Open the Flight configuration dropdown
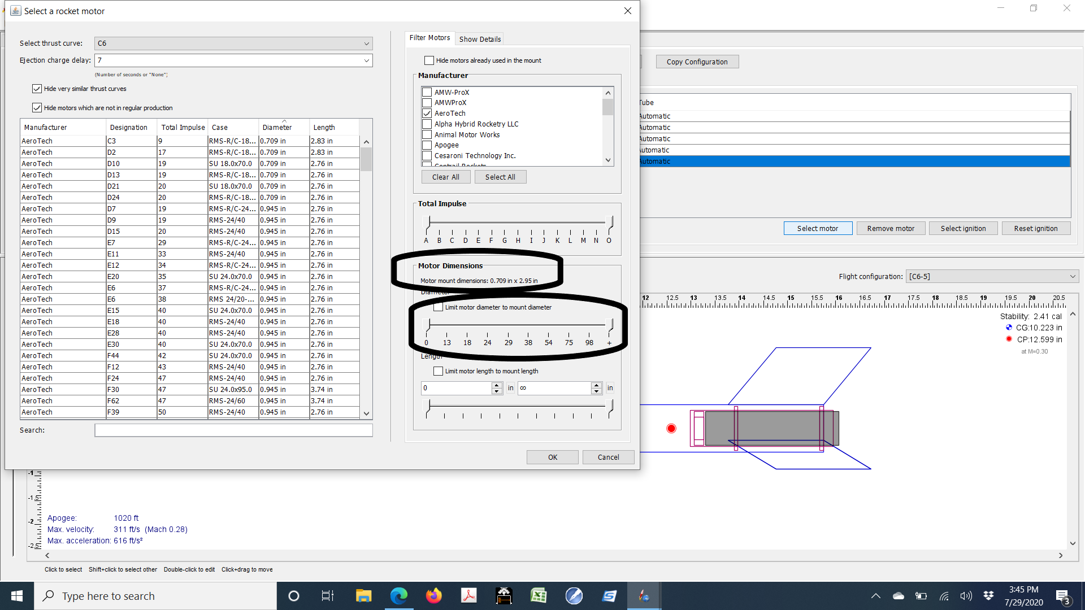The height and width of the screenshot is (610, 1085). (992, 277)
